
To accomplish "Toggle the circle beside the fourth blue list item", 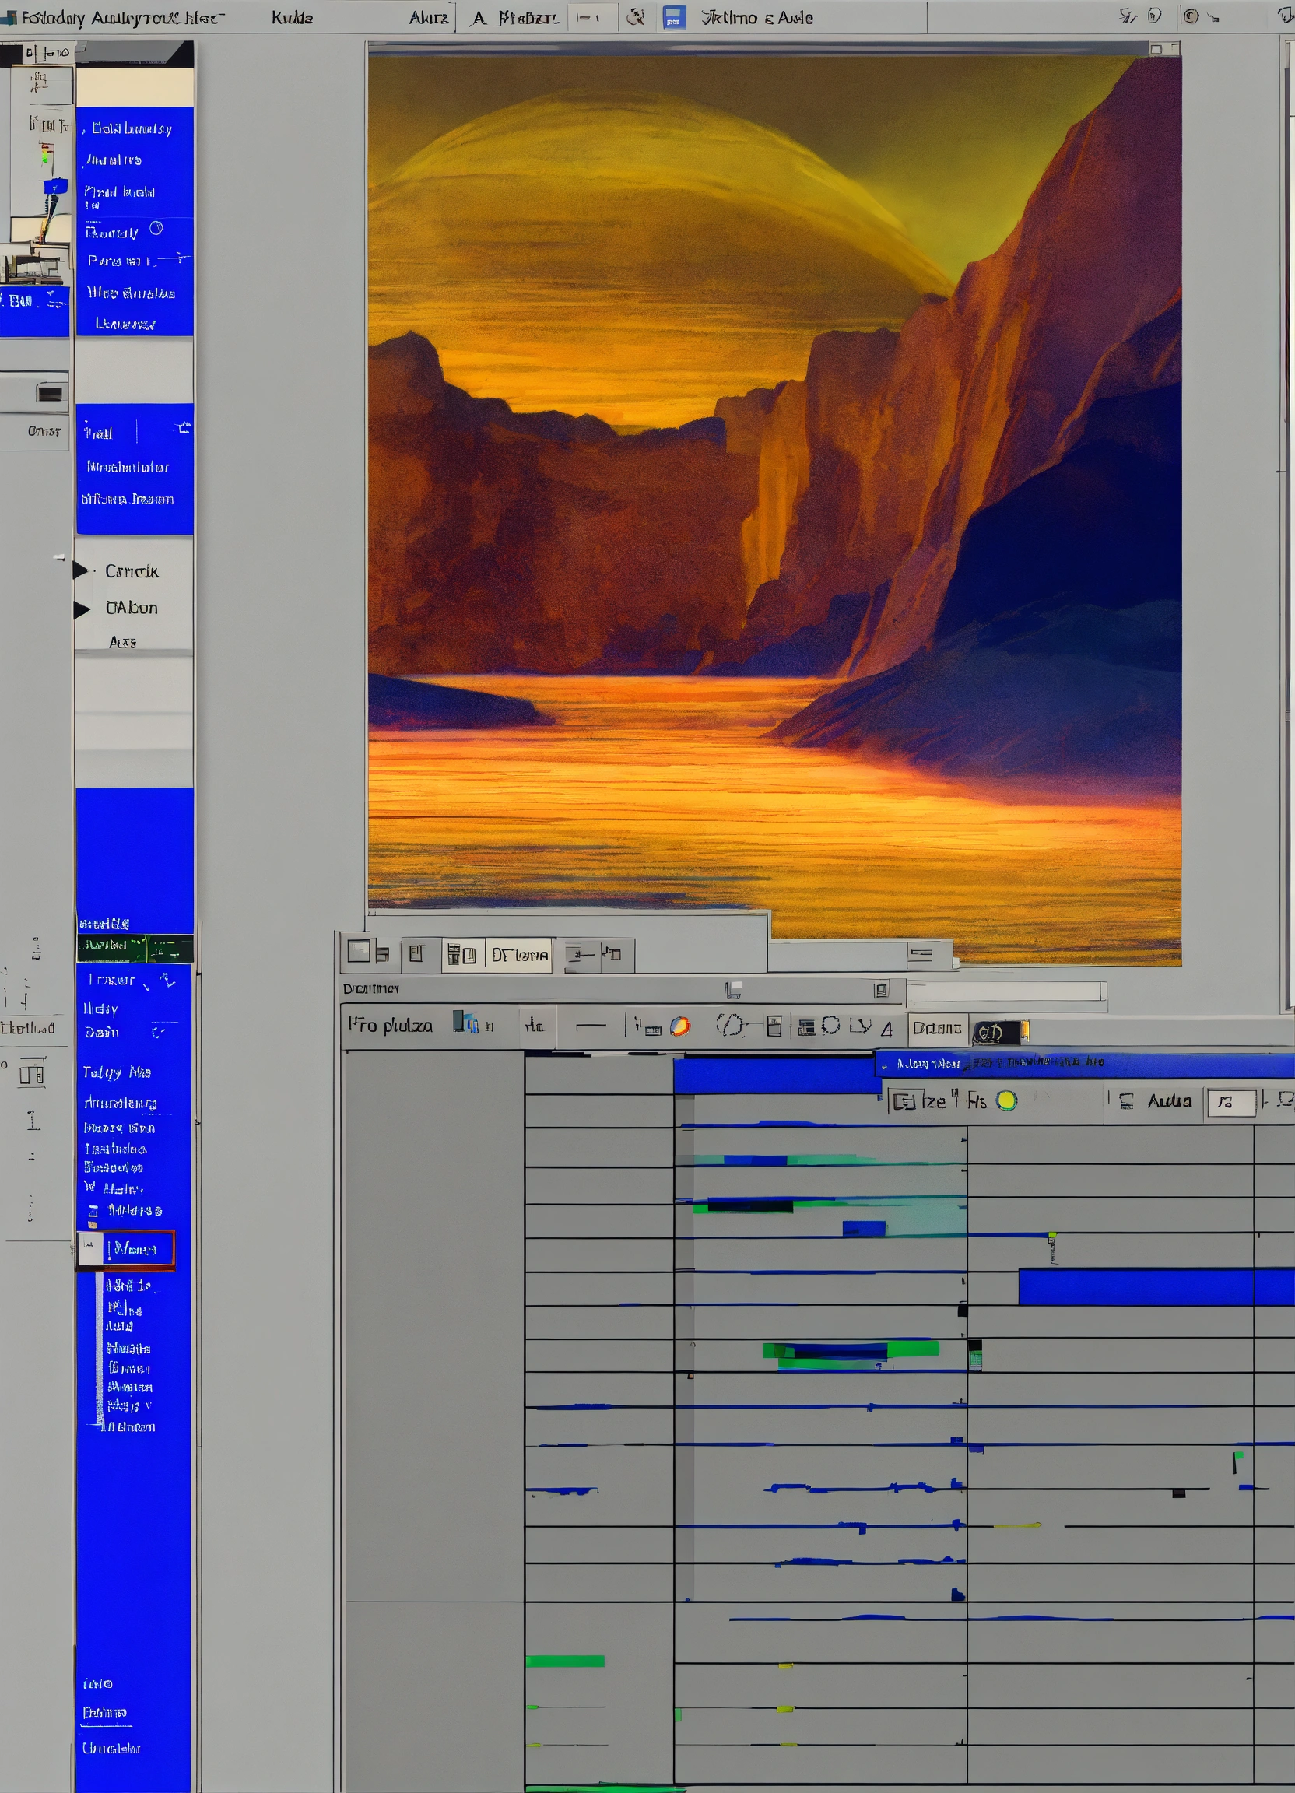I will (x=156, y=229).
